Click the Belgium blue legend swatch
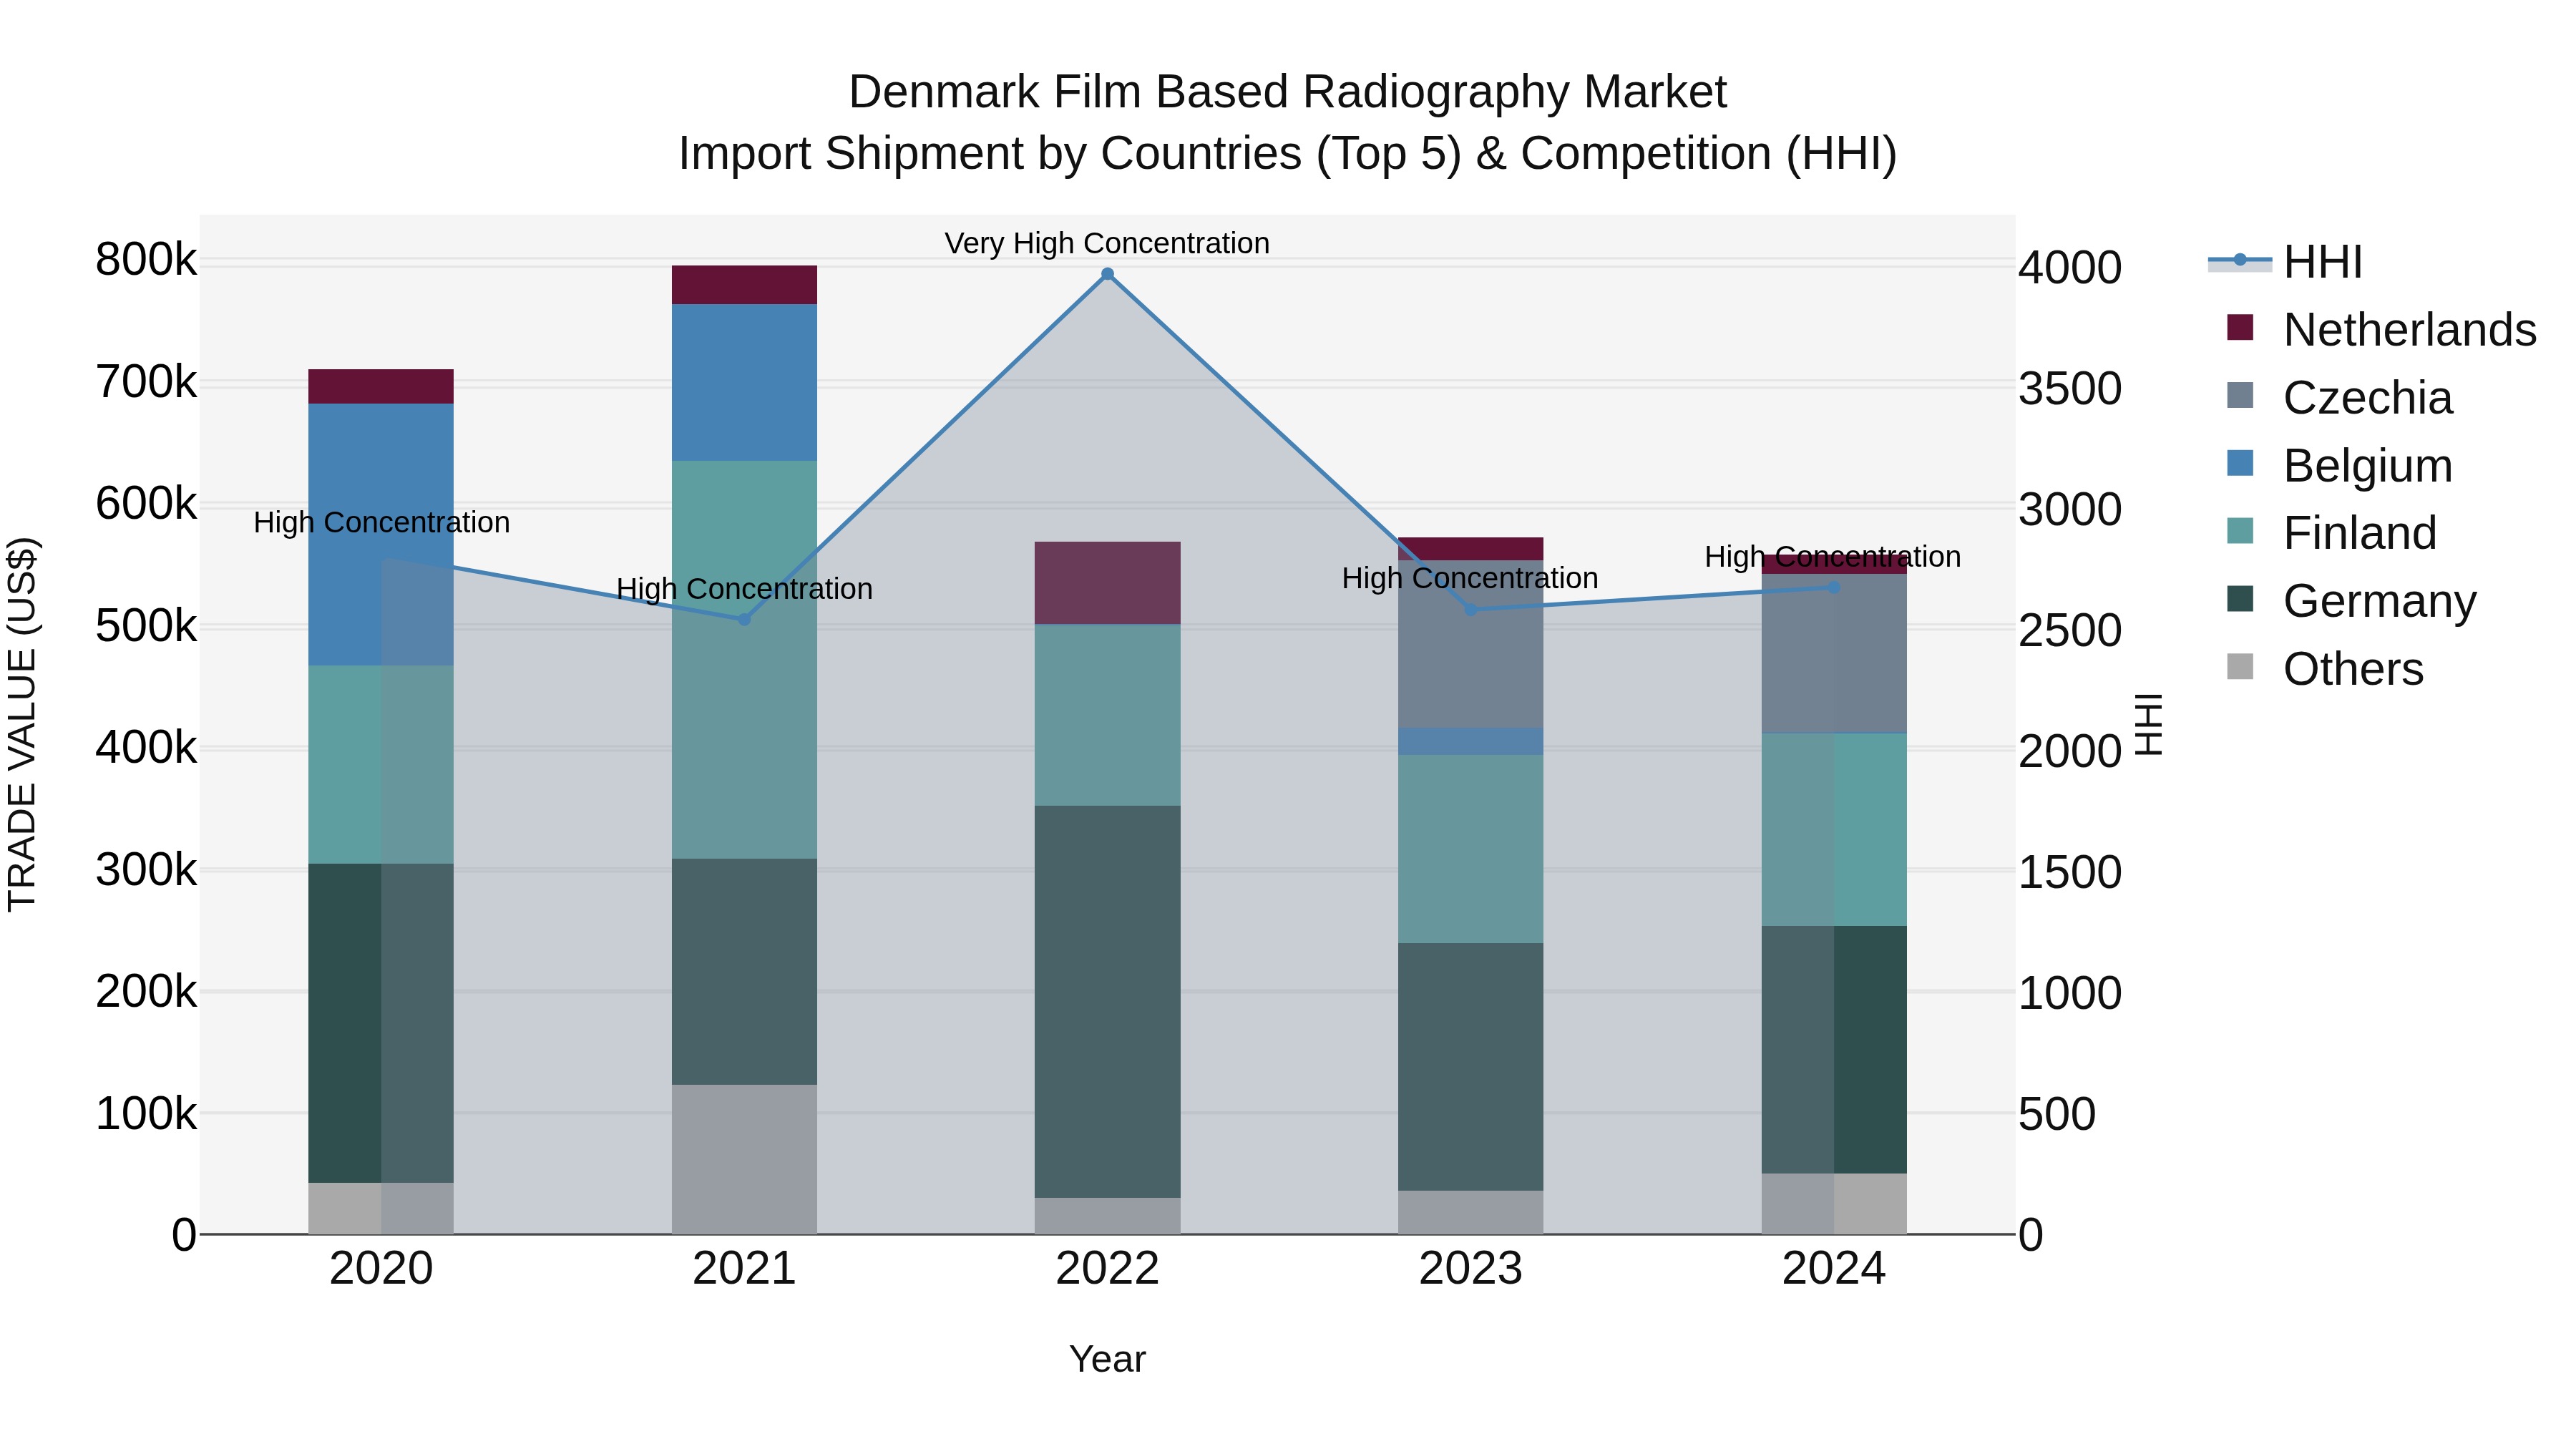Viewport: 2576px width, 1449px height. [2240, 463]
